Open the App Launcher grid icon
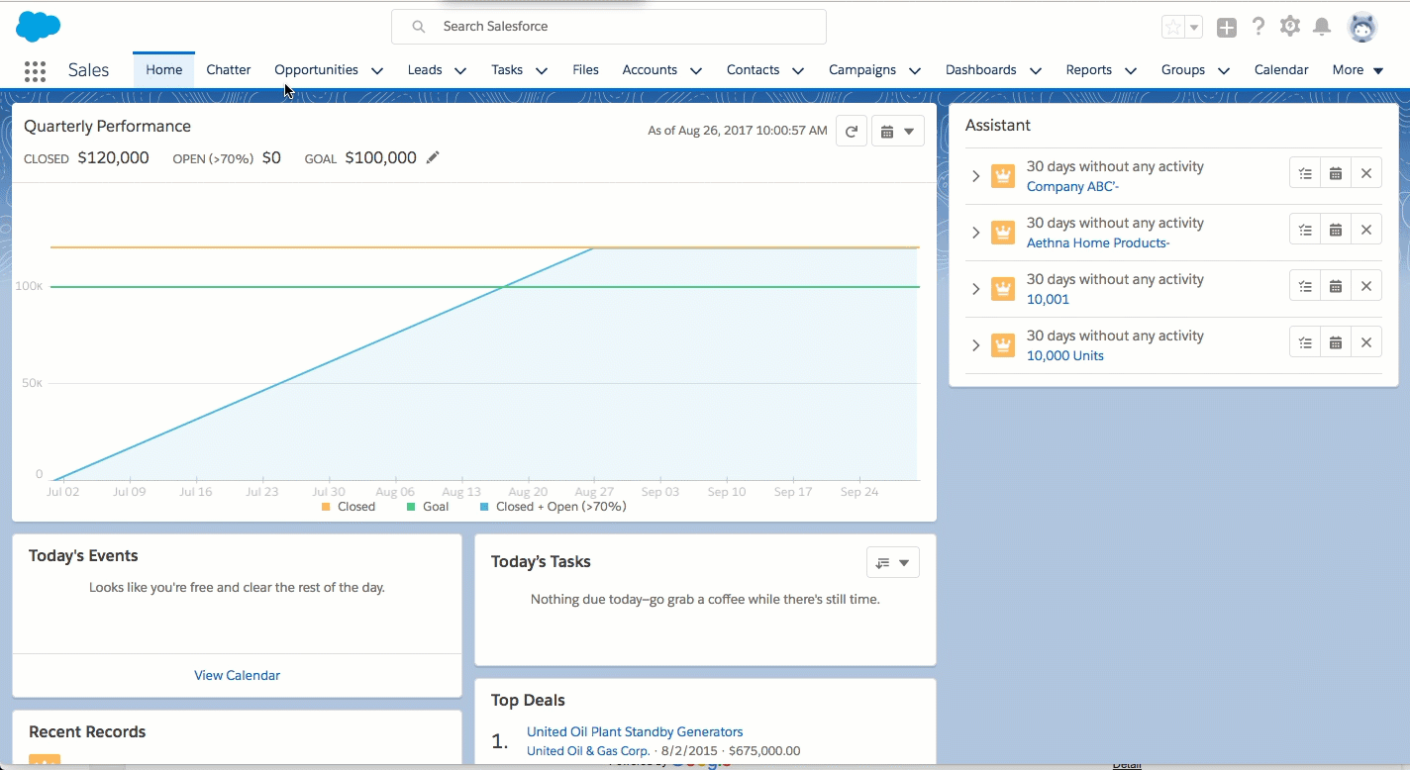Screen dimensions: 1410x770 (35, 70)
